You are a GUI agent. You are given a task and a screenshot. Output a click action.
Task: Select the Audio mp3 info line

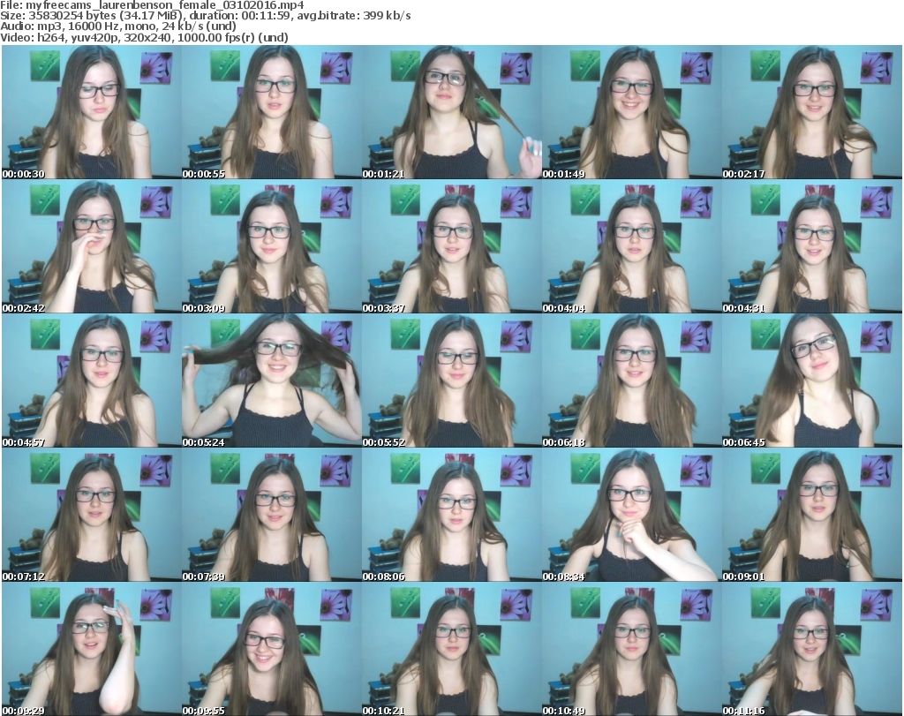[x=118, y=26]
